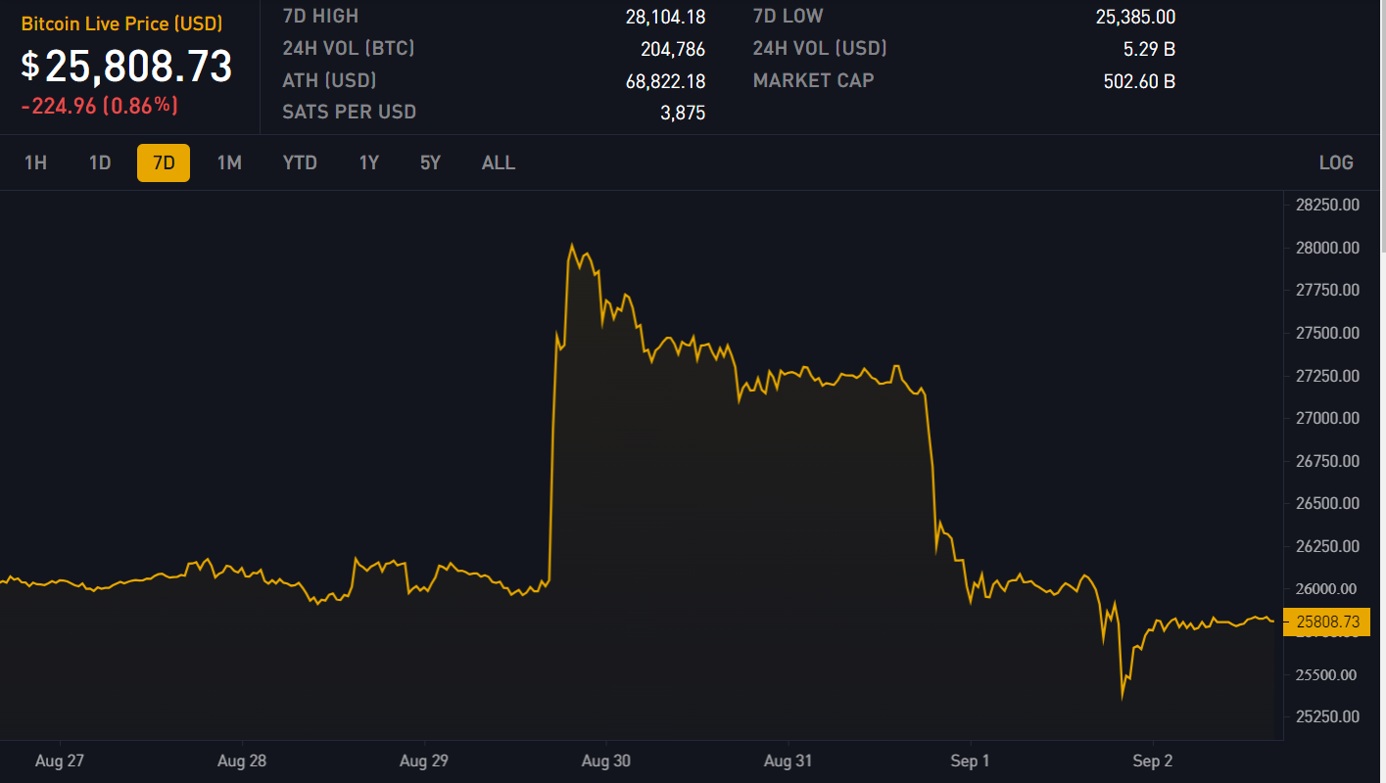Switch chart to 1H time range
Viewport: 1386px width, 783px height.
tap(35, 162)
